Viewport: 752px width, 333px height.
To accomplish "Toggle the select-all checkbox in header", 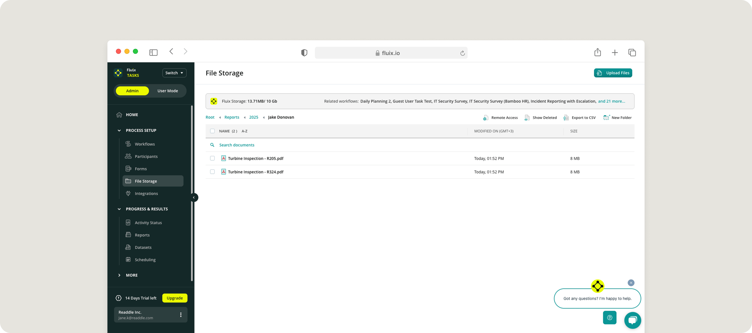I will point(212,131).
